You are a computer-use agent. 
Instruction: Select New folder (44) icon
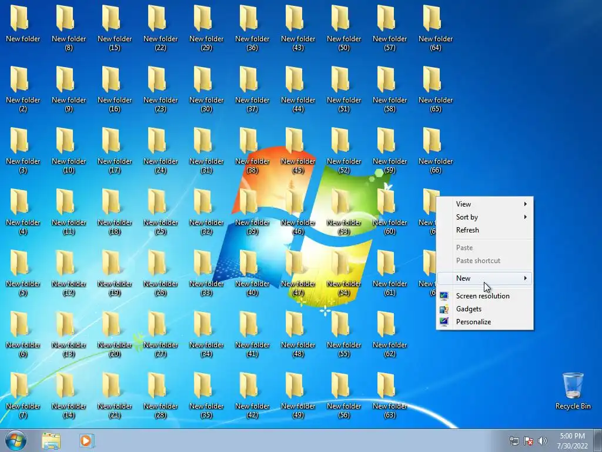click(294, 79)
